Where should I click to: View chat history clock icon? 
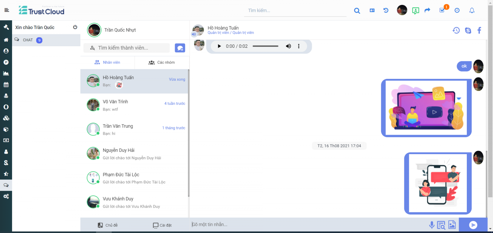click(x=456, y=30)
